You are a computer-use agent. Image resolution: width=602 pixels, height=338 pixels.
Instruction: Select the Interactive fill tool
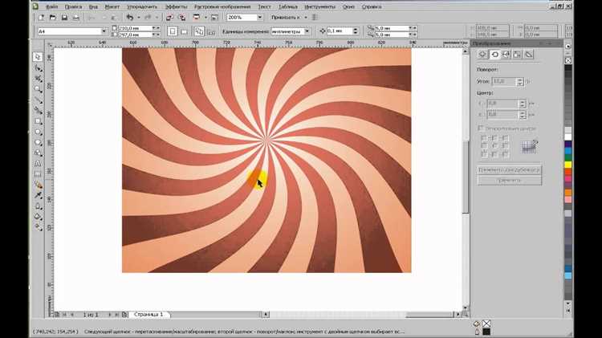(37, 227)
